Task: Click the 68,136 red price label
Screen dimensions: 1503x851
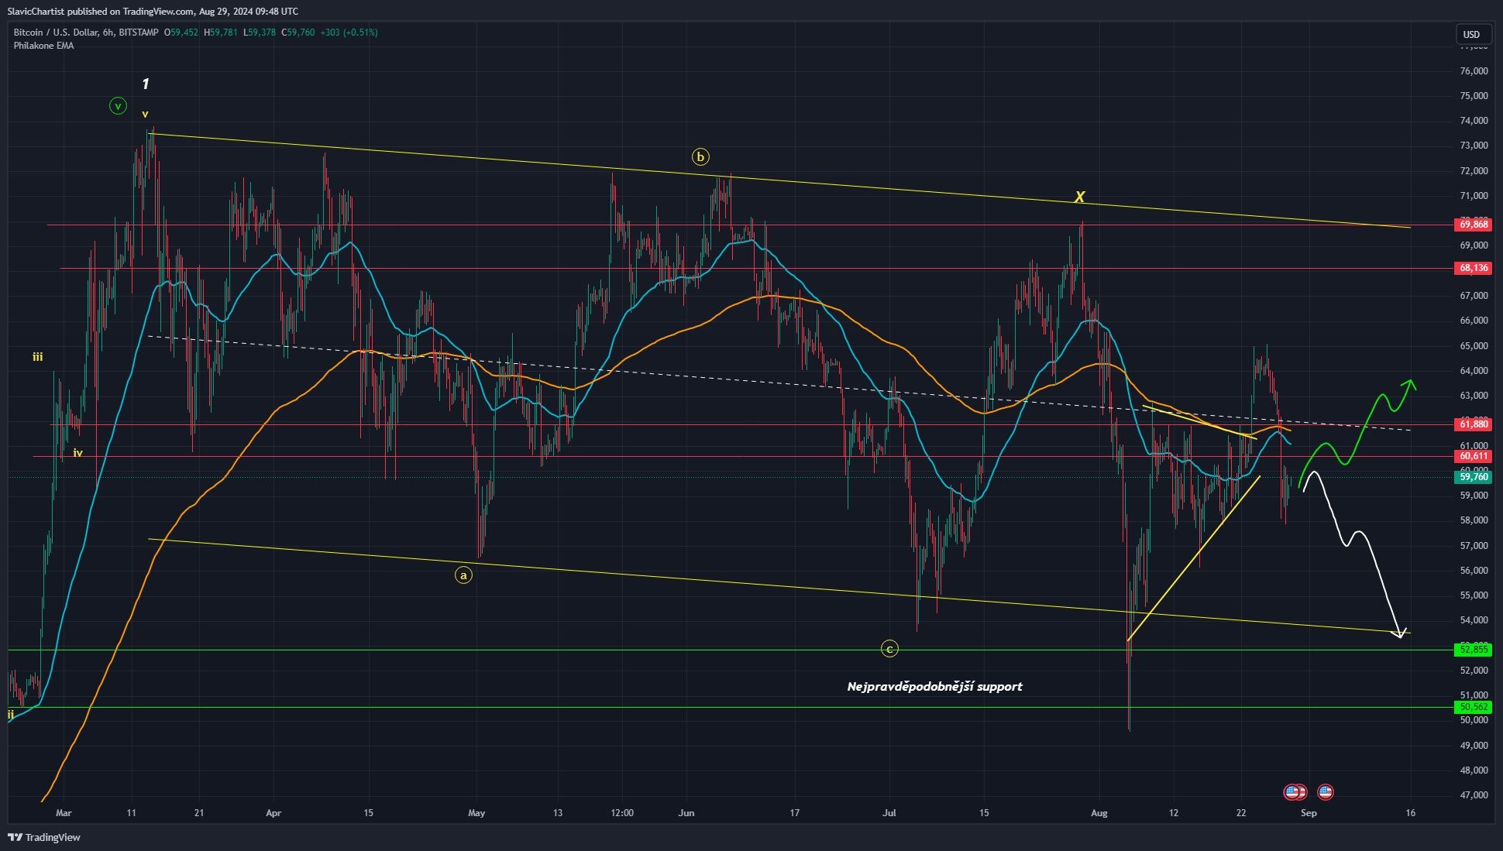Action: [x=1474, y=268]
